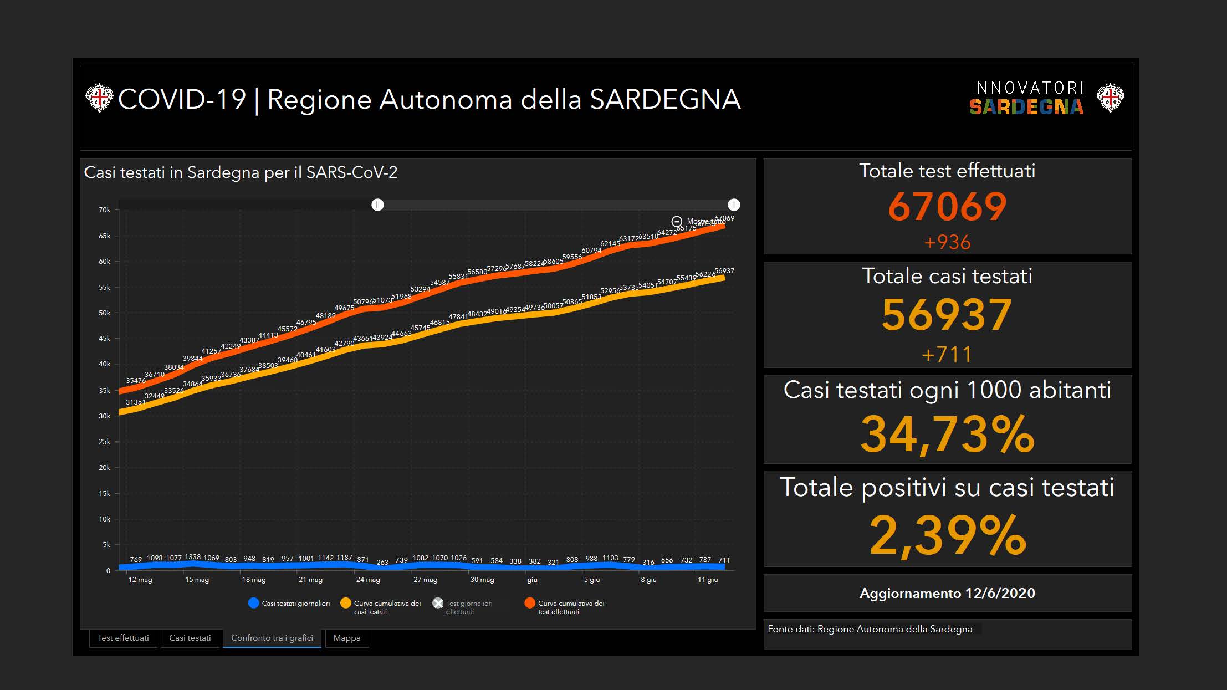
Task: Click the left handle of chart range slider
Action: click(377, 205)
